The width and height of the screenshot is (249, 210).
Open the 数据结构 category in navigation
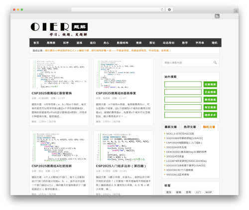(123, 43)
